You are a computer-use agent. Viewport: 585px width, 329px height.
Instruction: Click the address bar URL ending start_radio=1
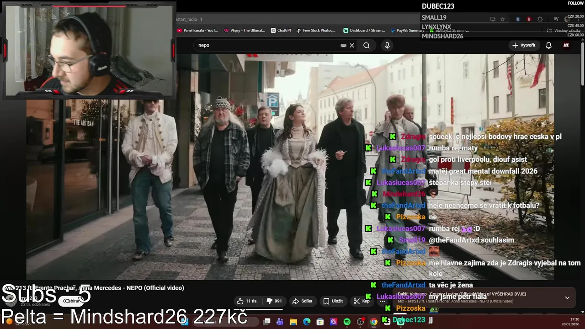coord(189,19)
